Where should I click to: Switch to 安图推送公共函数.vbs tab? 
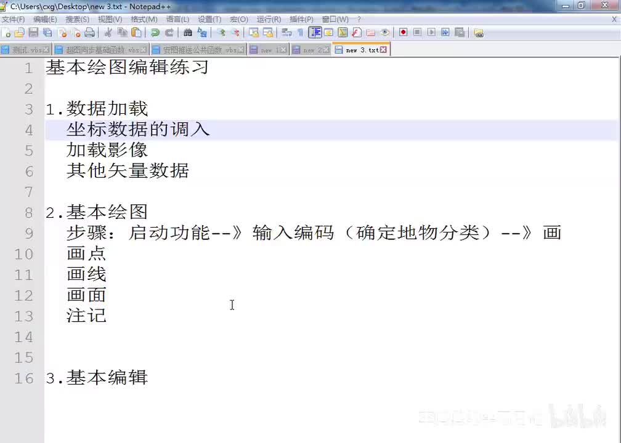[x=199, y=50]
